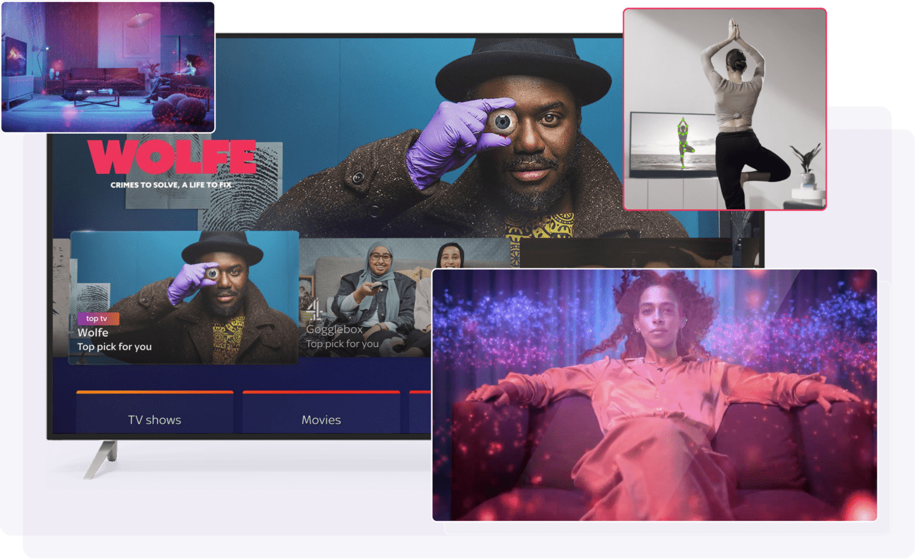Open the Movies category tile
Image resolution: width=915 pixels, height=559 pixels.
[x=321, y=419]
